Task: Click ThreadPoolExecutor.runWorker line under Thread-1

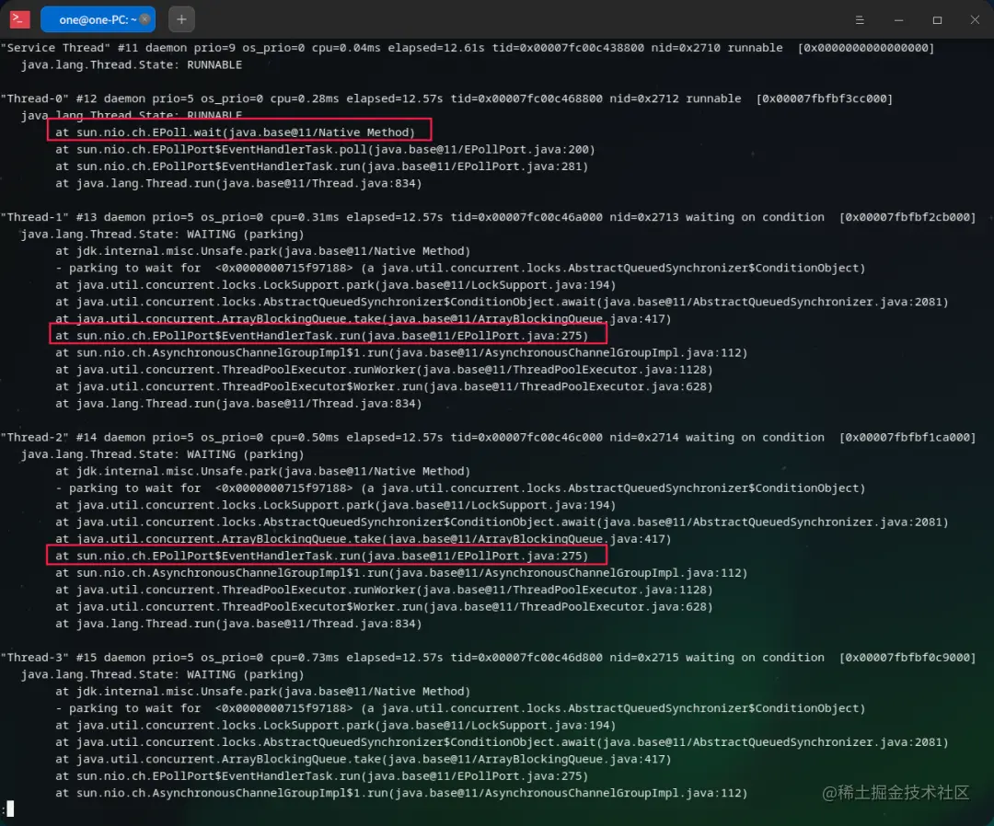Action: (384, 369)
